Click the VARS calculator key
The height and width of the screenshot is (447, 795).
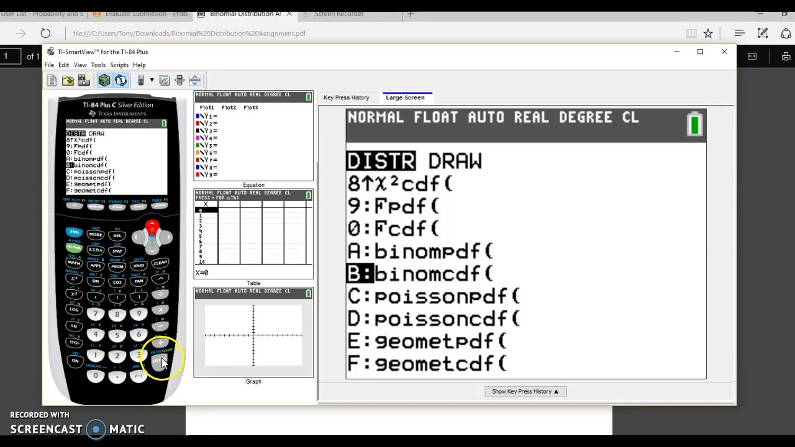pyautogui.click(x=139, y=266)
